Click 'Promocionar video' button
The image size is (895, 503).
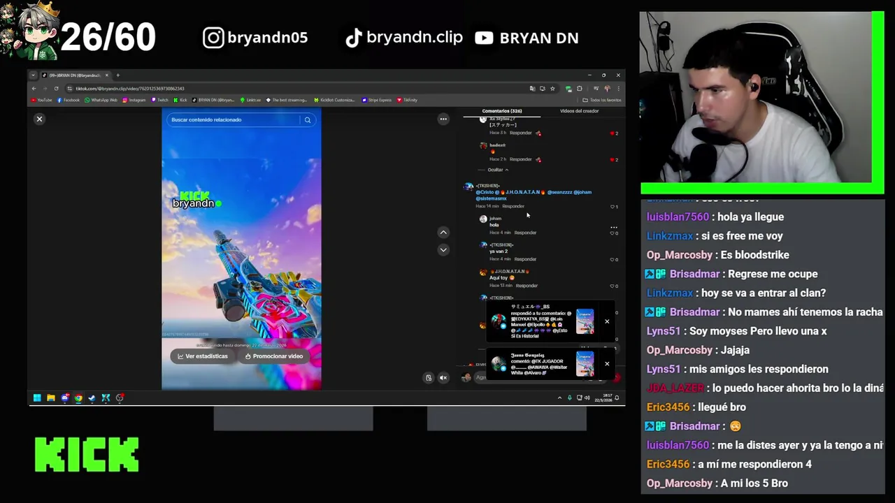(x=273, y=356)
